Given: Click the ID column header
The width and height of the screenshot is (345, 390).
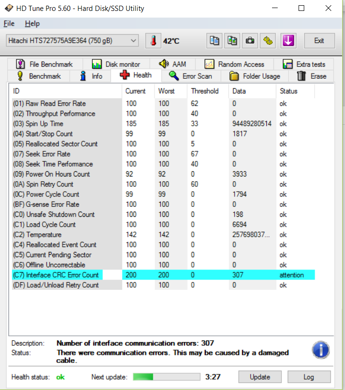Looking at the screenshot, I should [x=65, y=91].
